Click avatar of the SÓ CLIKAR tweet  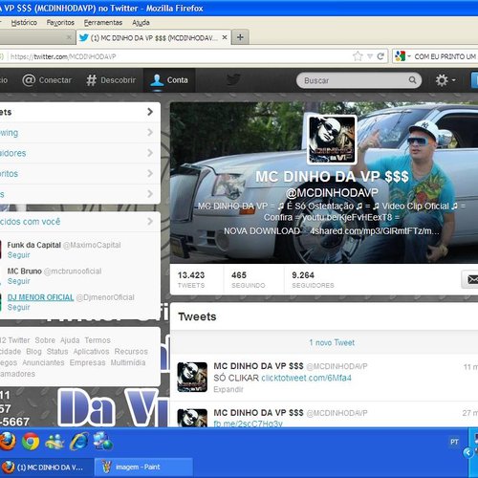coord(192,377)
